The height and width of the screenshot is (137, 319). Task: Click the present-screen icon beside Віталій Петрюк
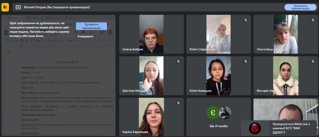pyautogui.click(x=18, y=7)
